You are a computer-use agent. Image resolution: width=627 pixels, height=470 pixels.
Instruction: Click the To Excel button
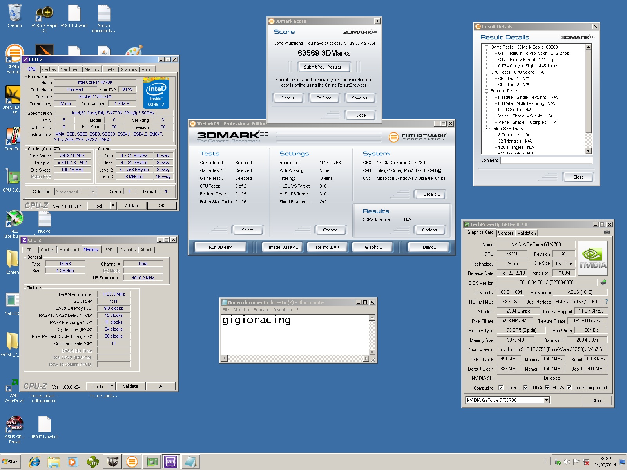click(x=324, y=98)
